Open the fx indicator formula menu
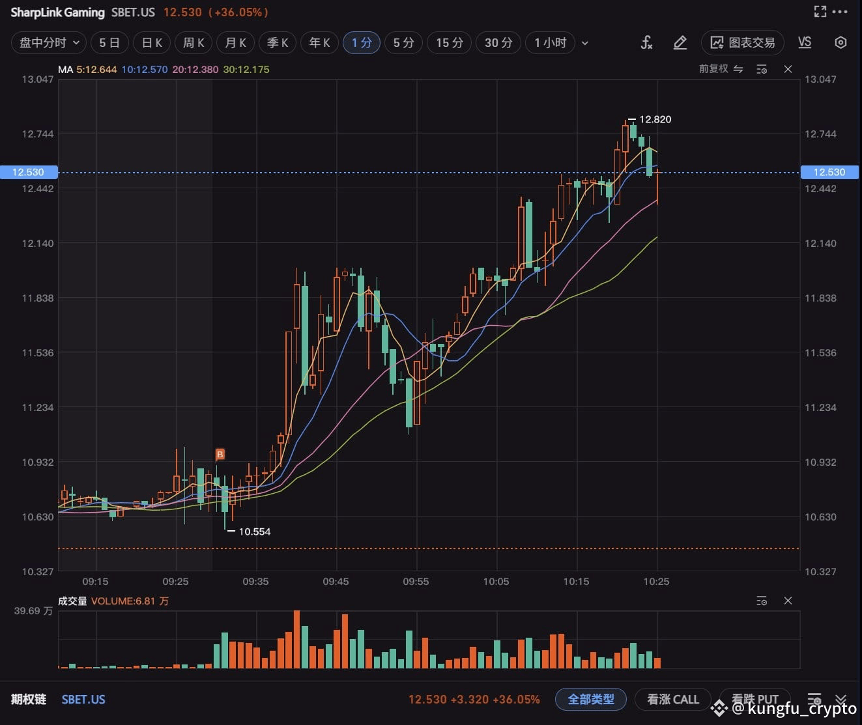 (646, 43)
